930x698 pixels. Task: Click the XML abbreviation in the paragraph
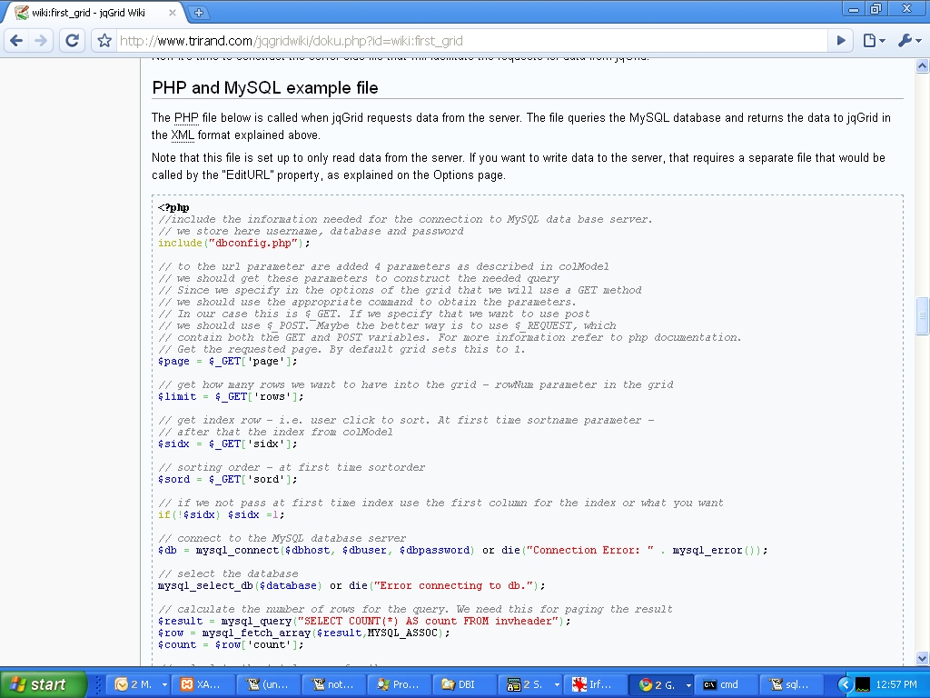[183, 135]
